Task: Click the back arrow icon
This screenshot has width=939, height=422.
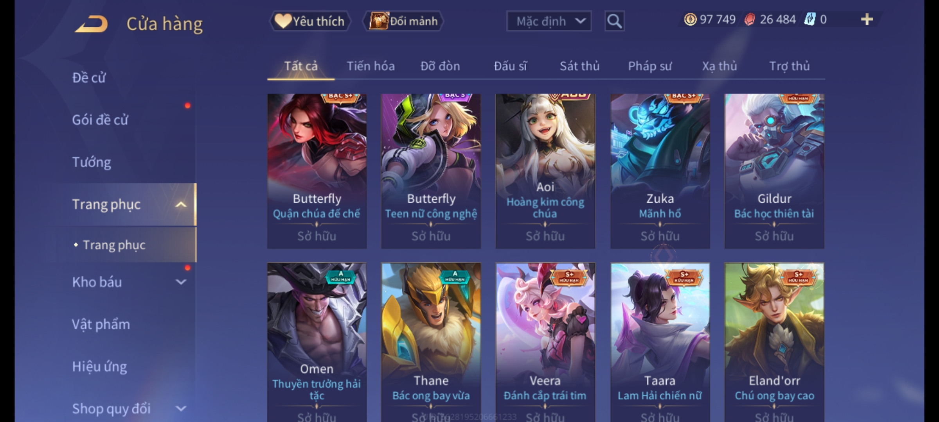Action: [x=92, y=24]
